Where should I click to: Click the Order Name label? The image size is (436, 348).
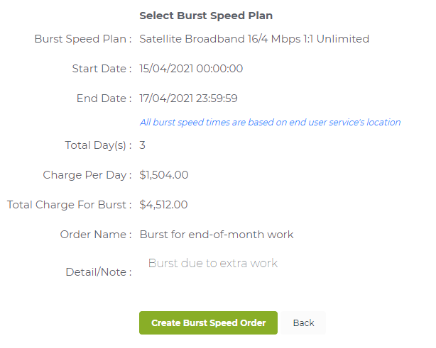tap(96, 235)
